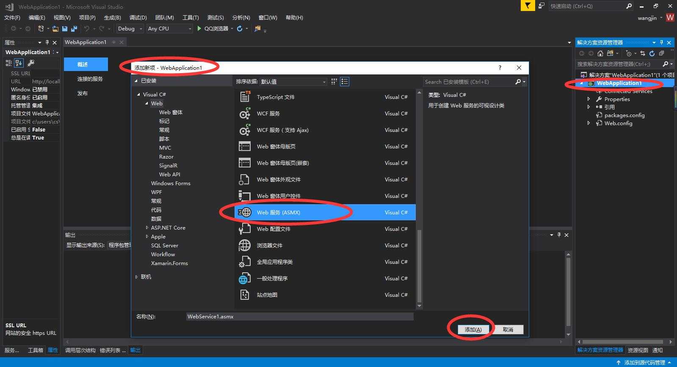This screenshot has height=367, width=677.
Task: Select the Web 服务 (ASMX) template
Action: click(x=325, y=212)
